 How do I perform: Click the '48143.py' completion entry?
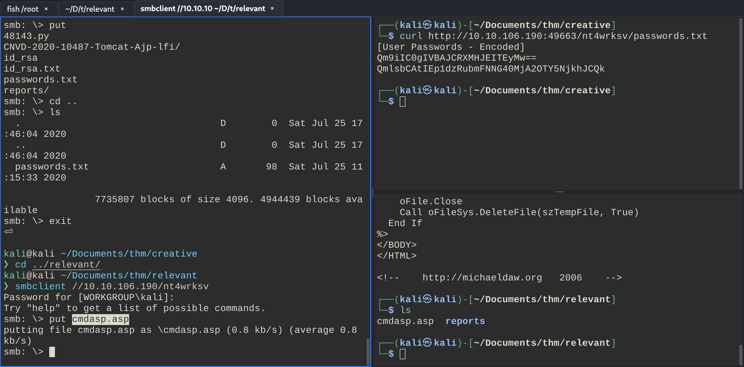(26, 36)
